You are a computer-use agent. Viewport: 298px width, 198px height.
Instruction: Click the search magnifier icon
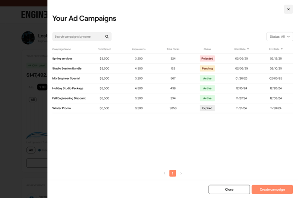click(x=107, y=37)
